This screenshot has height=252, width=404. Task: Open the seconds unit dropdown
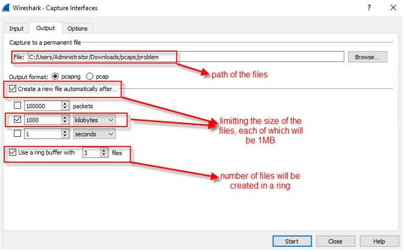click(x=94, y=134)
